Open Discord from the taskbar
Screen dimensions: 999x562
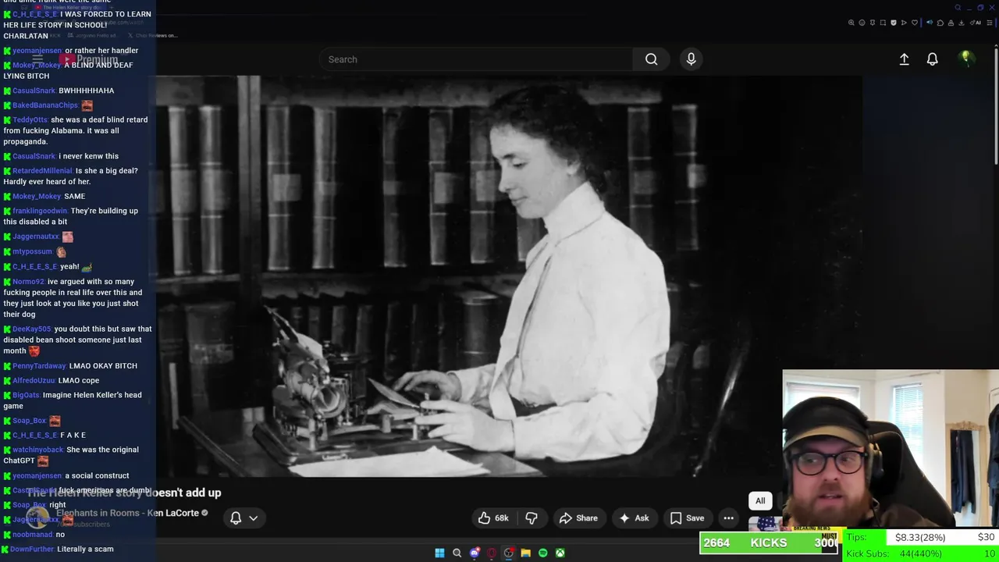pos(474,553)
